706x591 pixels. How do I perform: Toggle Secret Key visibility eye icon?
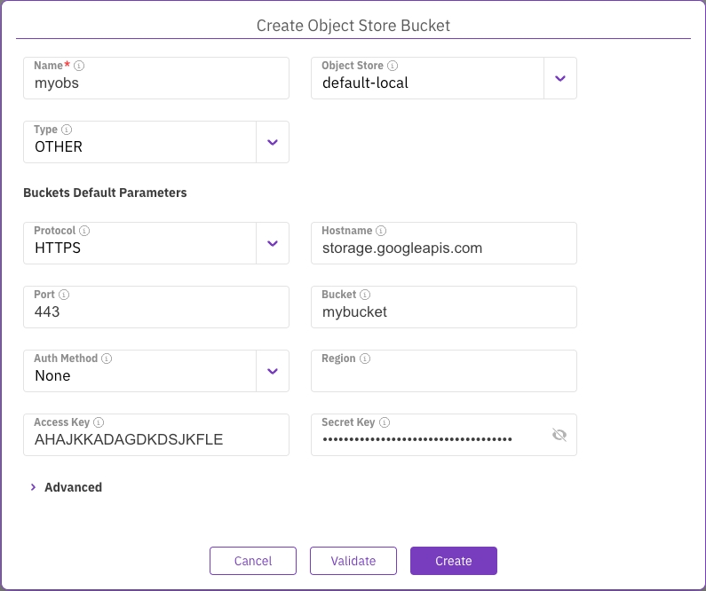559,435
